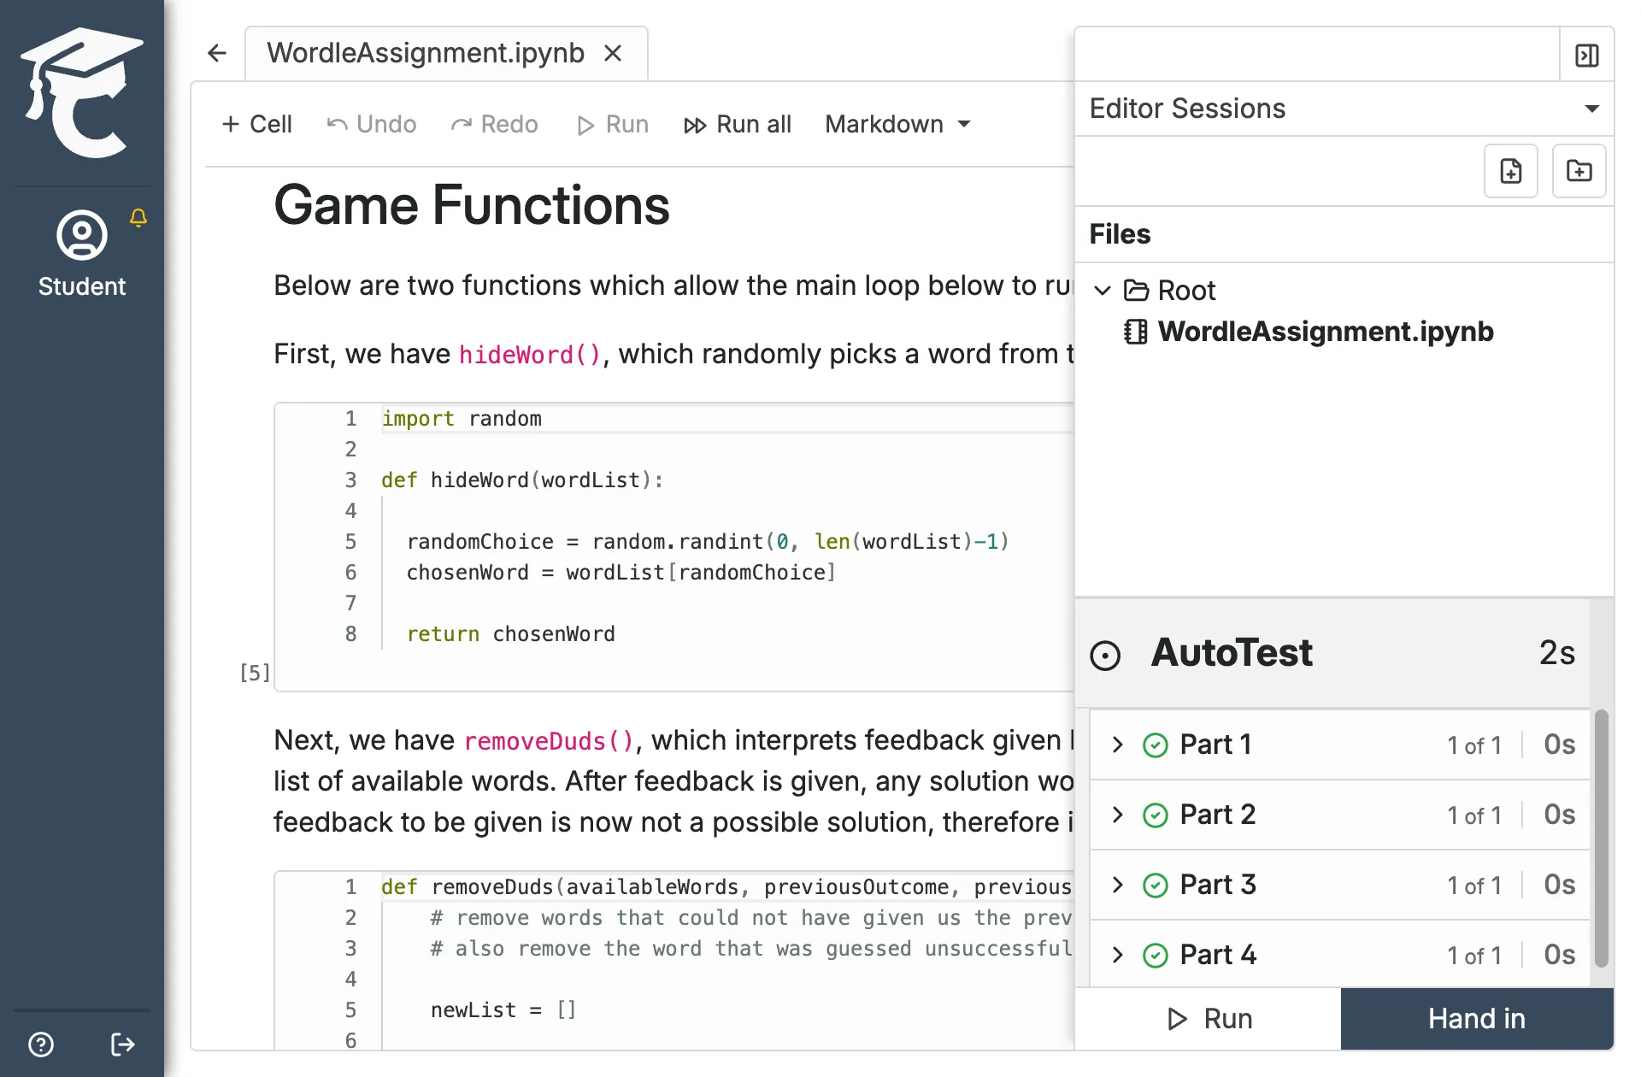Open the Editor Sessions dropdown
The image size is (1641, 1077).
click(x=1344, y=109)
